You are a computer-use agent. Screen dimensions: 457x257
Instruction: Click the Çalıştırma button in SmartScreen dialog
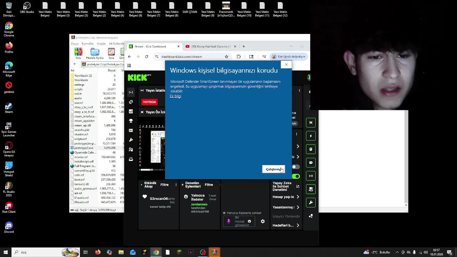click(273, 169)
